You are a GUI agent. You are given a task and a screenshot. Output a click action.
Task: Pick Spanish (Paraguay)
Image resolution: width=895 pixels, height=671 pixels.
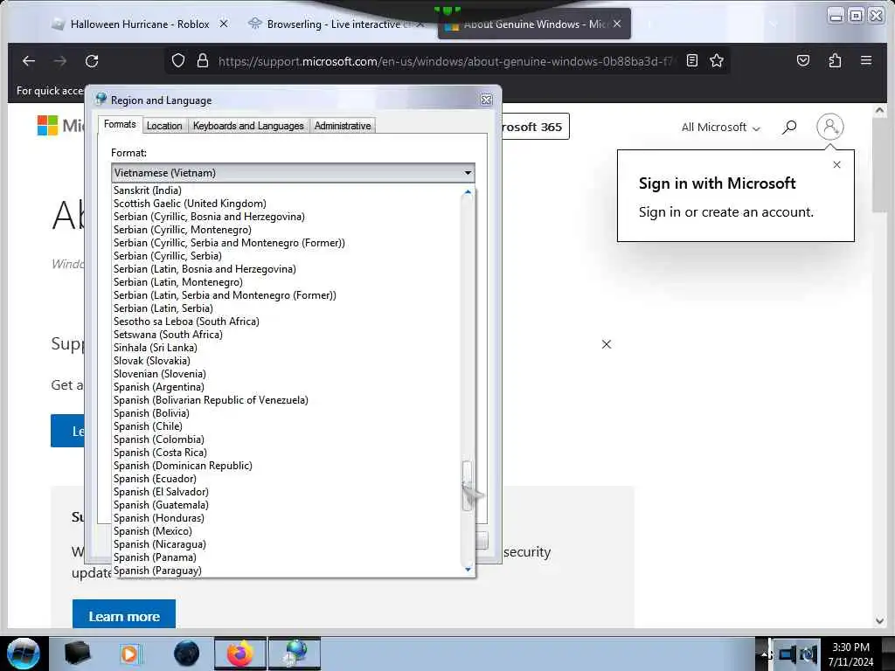[x=288, y=571]
